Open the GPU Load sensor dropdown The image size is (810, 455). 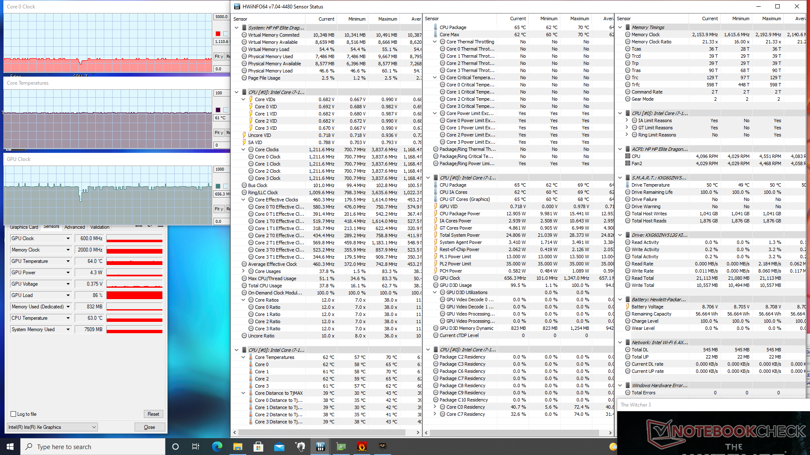click(x=68, y=295)
